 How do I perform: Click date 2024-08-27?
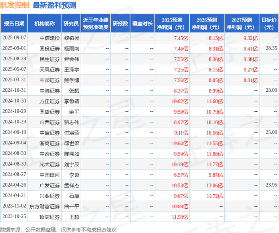[x=14, y=174]
